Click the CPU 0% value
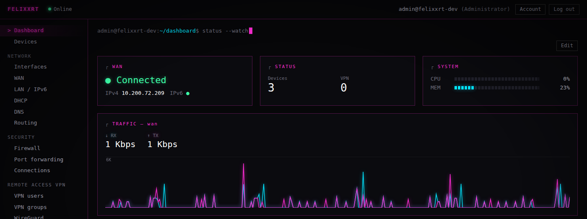This screenshot has height=219, width=587. [x=566, y=79]
